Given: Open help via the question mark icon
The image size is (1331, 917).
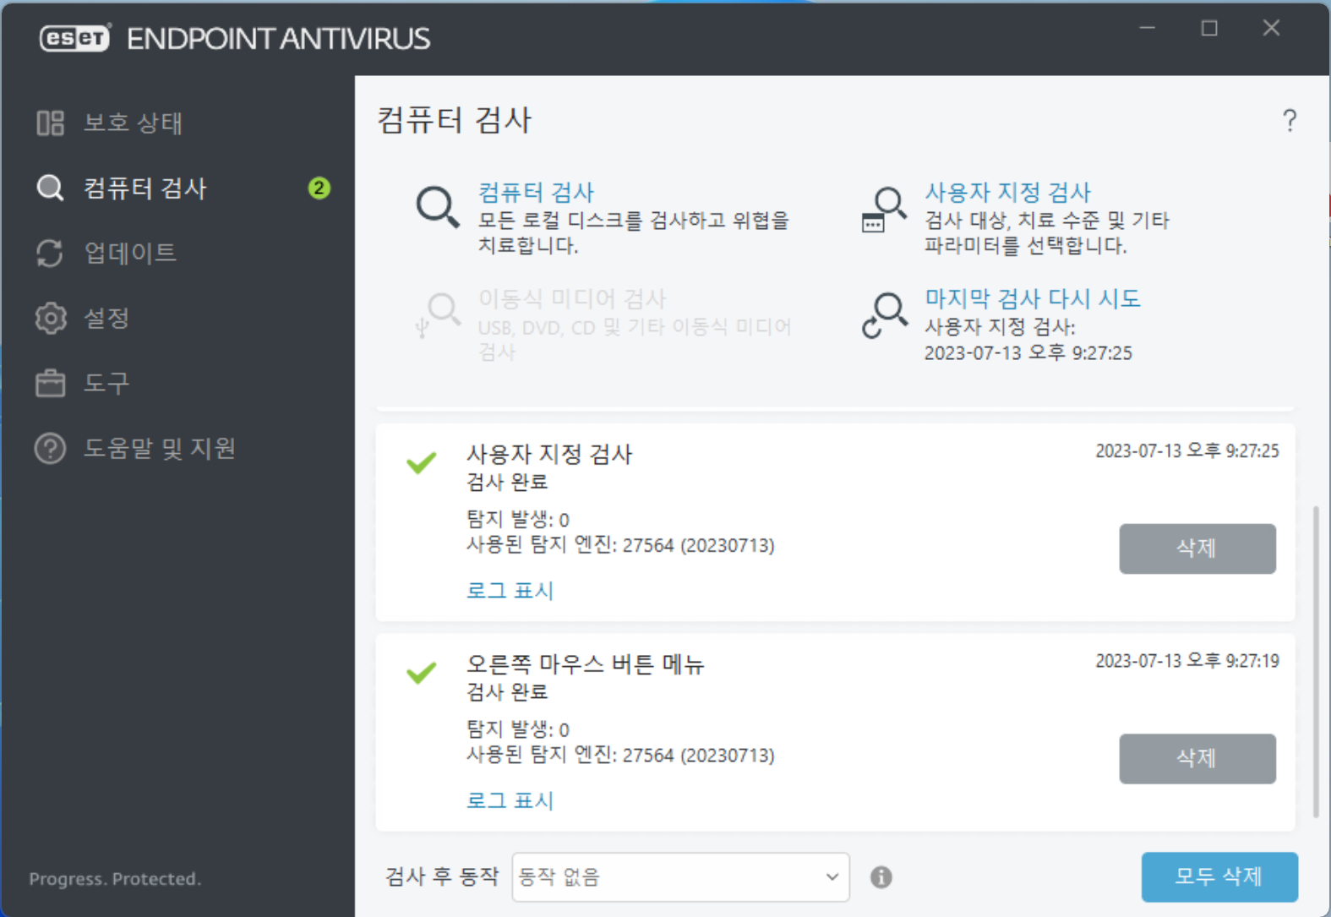Looking at the screenshot, I should coord(1290,120).
